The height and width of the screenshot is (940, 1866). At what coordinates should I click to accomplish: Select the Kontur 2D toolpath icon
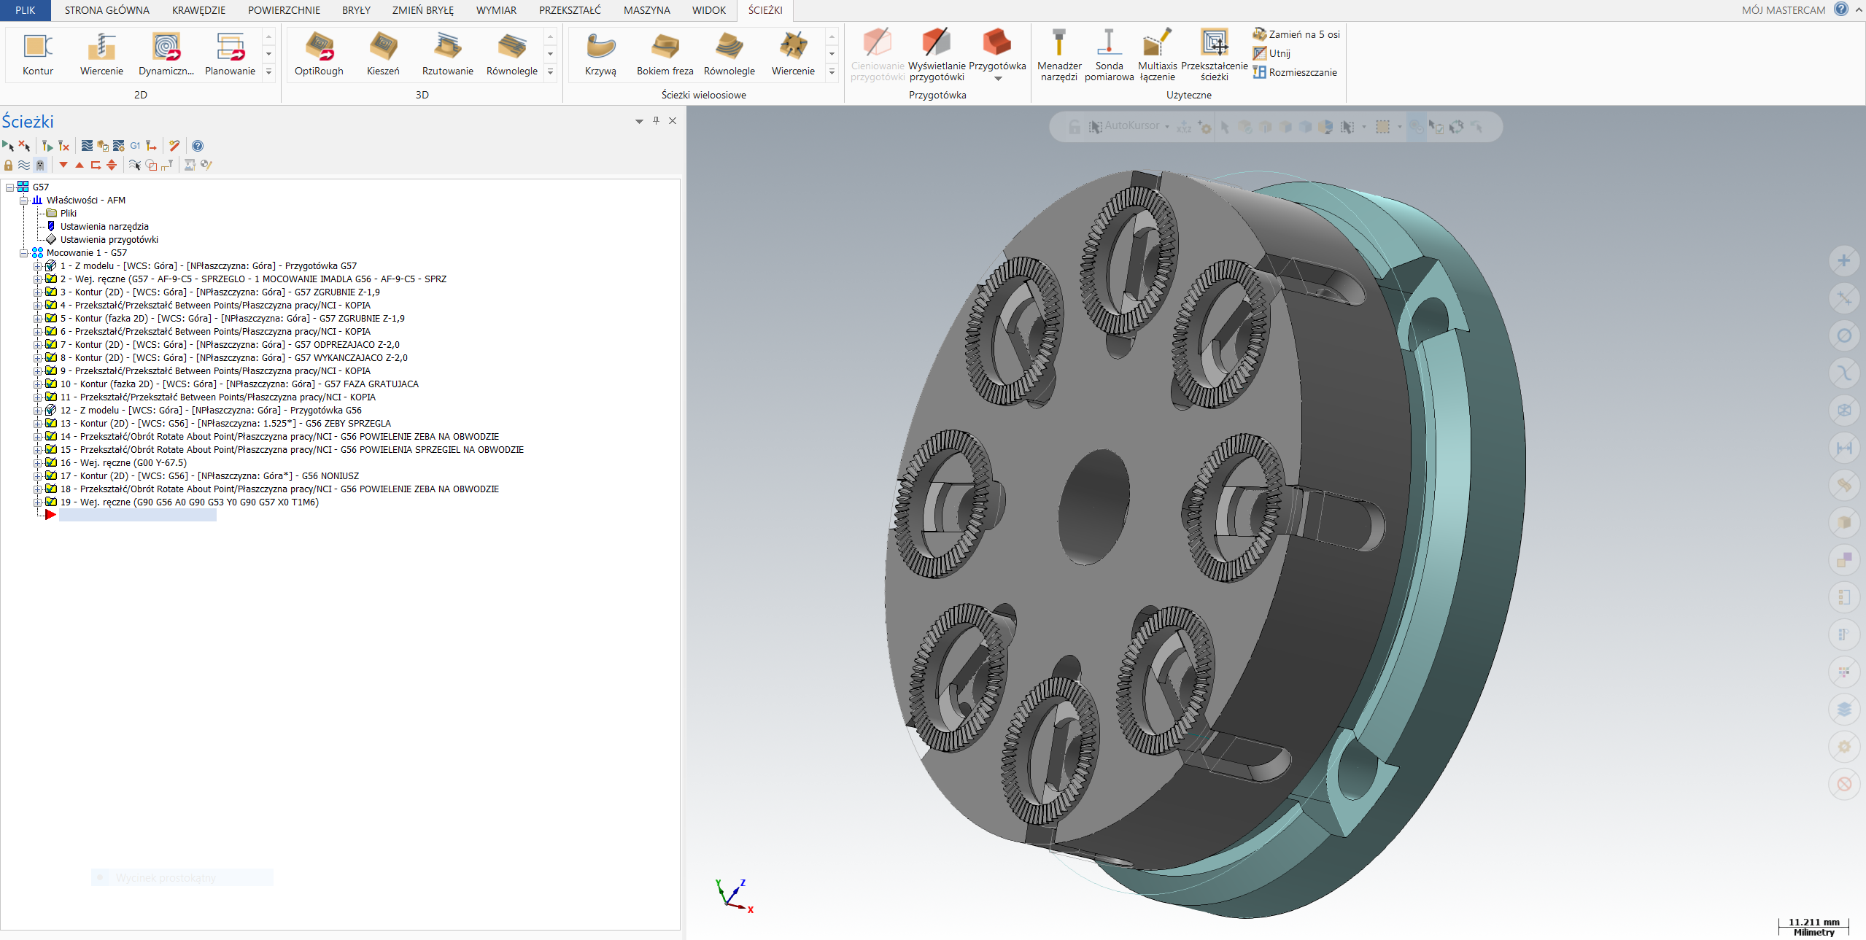(38, 54)
